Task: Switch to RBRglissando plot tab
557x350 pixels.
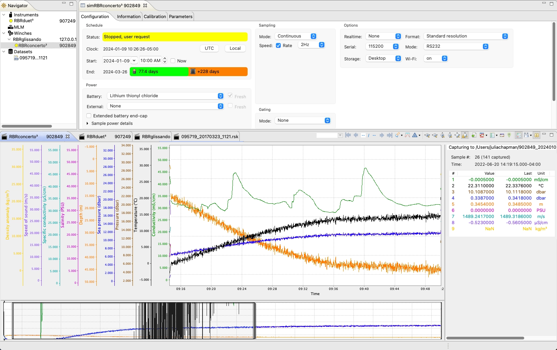Action: tap(152, 136)
